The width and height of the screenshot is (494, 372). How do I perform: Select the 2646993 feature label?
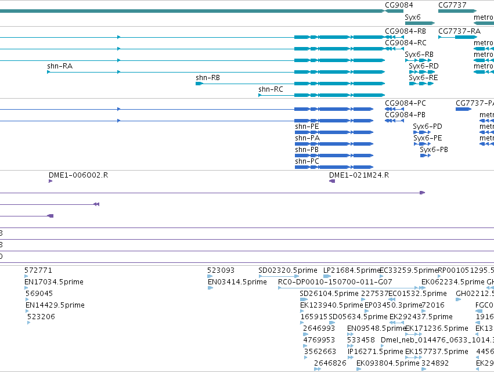pos(319,328)
